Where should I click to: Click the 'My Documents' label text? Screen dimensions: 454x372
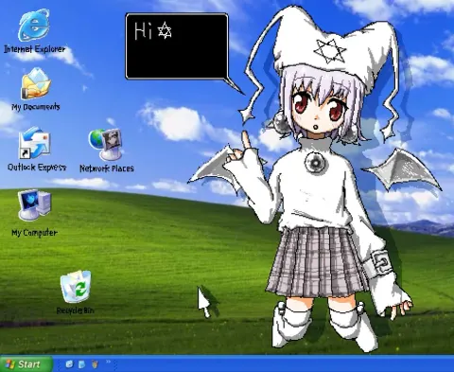click(36, 107)
